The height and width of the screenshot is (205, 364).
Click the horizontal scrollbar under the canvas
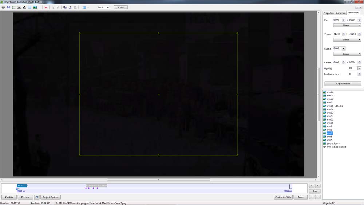[158, 180]
